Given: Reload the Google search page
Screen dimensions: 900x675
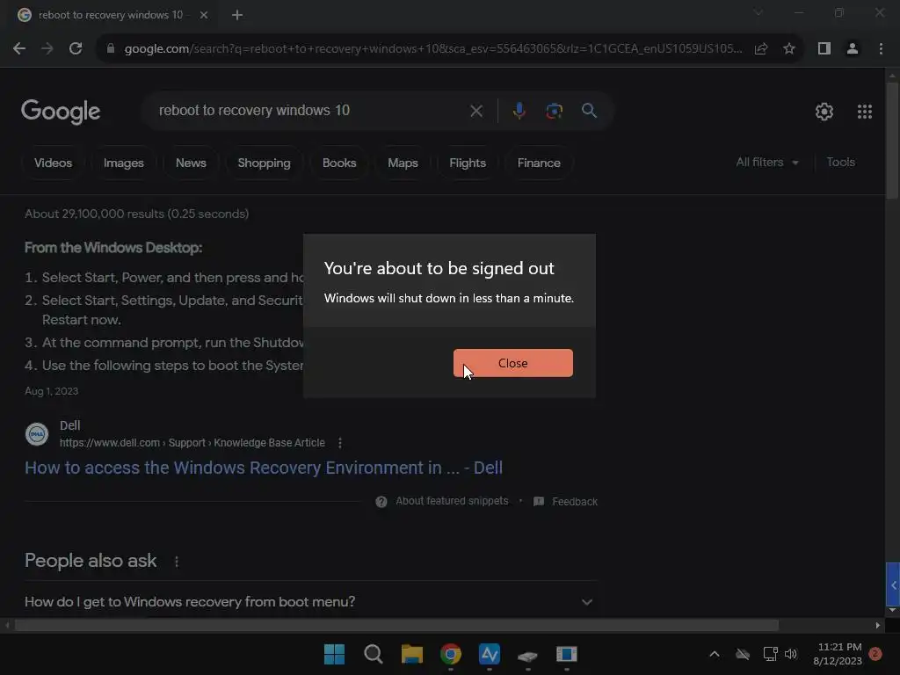Looking at the screenshot, I should [76, 49].
